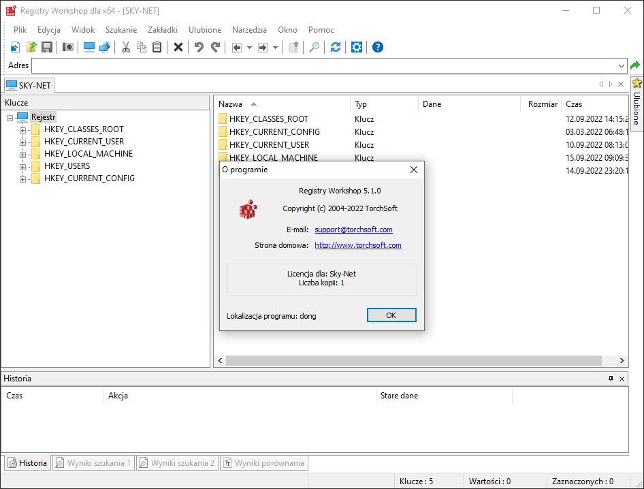Click the save floppy disk icon
Viewport: 644px width, 489px height.
click(x=47, y=47)
